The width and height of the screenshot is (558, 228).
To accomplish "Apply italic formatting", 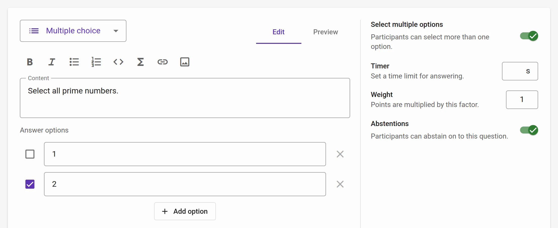I will click(52, 62).
